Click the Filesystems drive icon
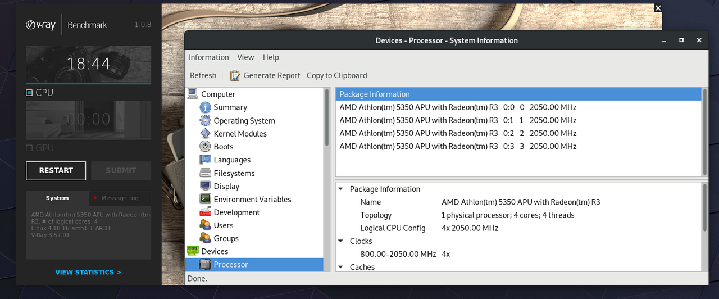 tap(205, 173)
